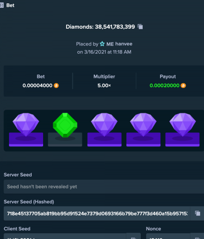Click the Bitcoin icon beside payout
The image size is (204, 239).
tap(183, 86)
